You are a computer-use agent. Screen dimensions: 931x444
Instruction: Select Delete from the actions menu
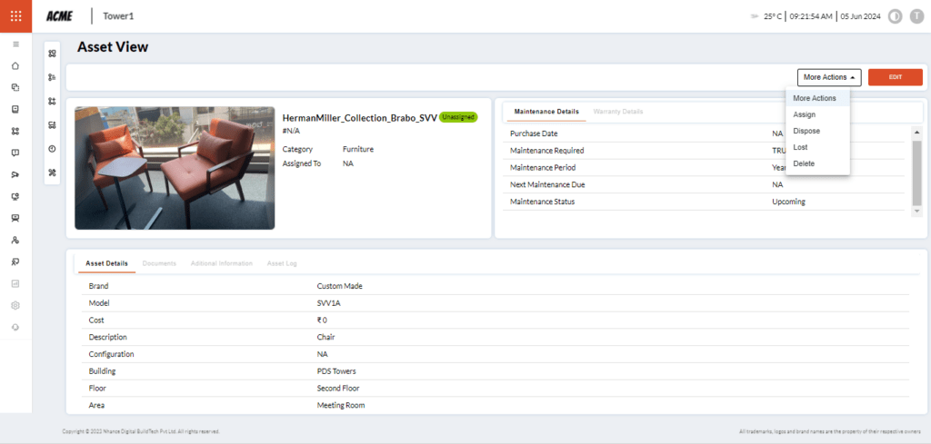point(804,163)
